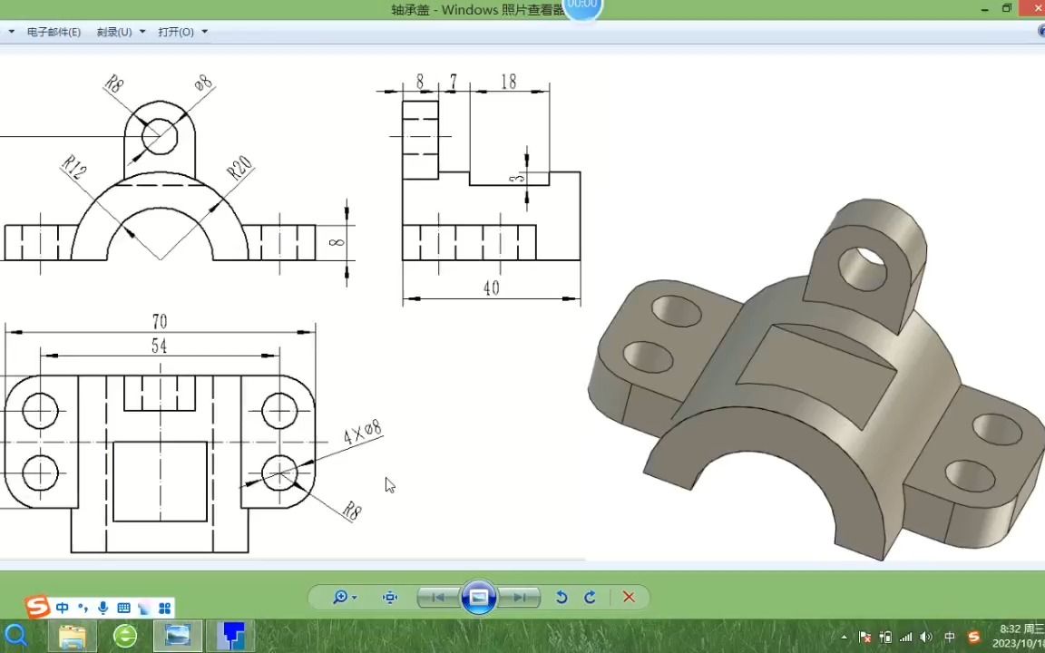The image size is (1045, 653).
Task: Enable Sogou voice input microphone
Action: click(103, 608)
